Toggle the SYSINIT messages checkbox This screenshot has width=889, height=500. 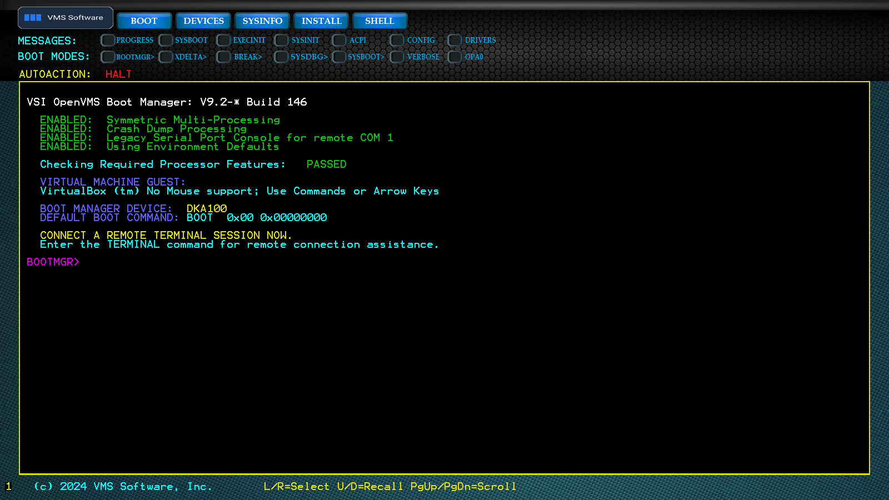point(281,40)
